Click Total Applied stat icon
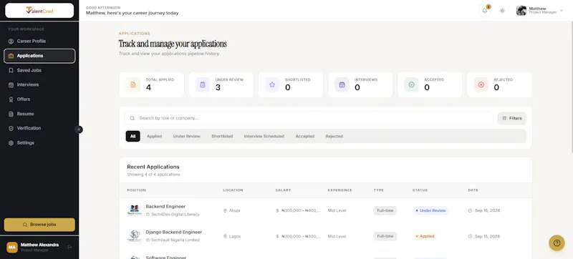Screen dimensions: 573x259 point(133,84)
